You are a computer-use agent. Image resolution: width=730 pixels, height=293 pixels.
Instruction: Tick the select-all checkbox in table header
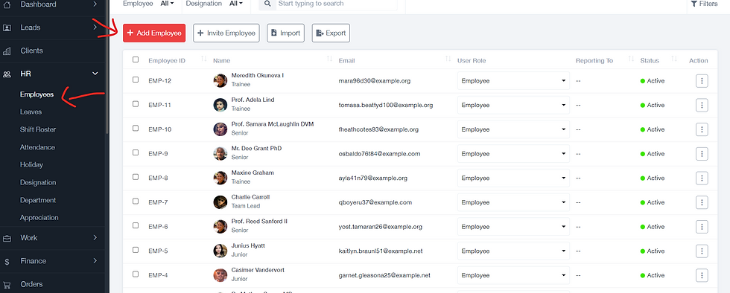coord(136,59)
